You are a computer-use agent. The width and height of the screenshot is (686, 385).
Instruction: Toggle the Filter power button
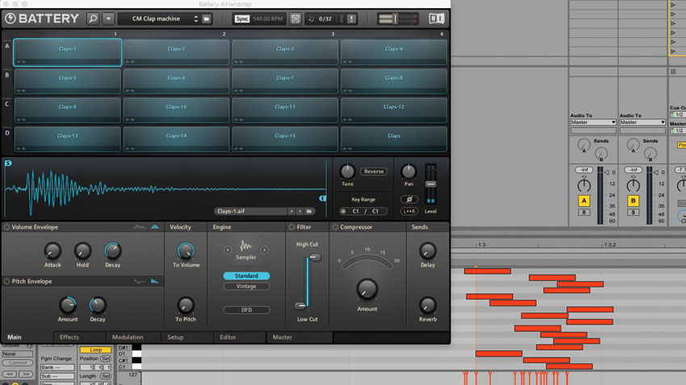pos(291,227)
